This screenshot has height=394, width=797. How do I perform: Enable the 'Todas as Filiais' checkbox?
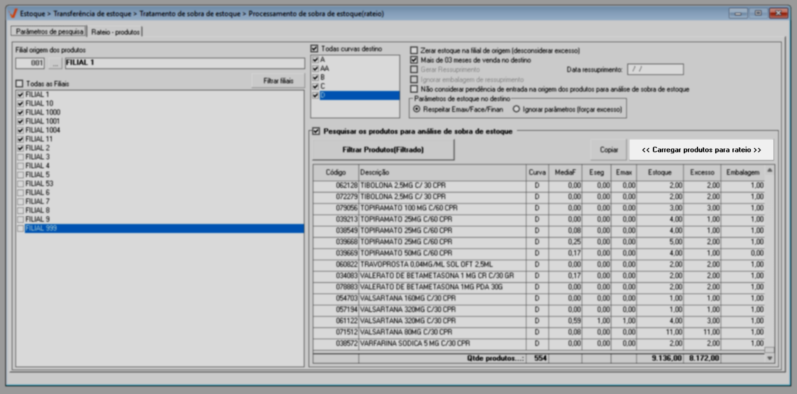click(19, 84)
